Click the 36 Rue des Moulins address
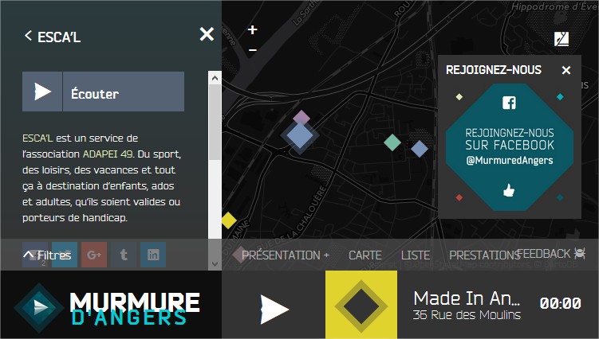This screenshot has height=339, width=599. click(467, 314)
